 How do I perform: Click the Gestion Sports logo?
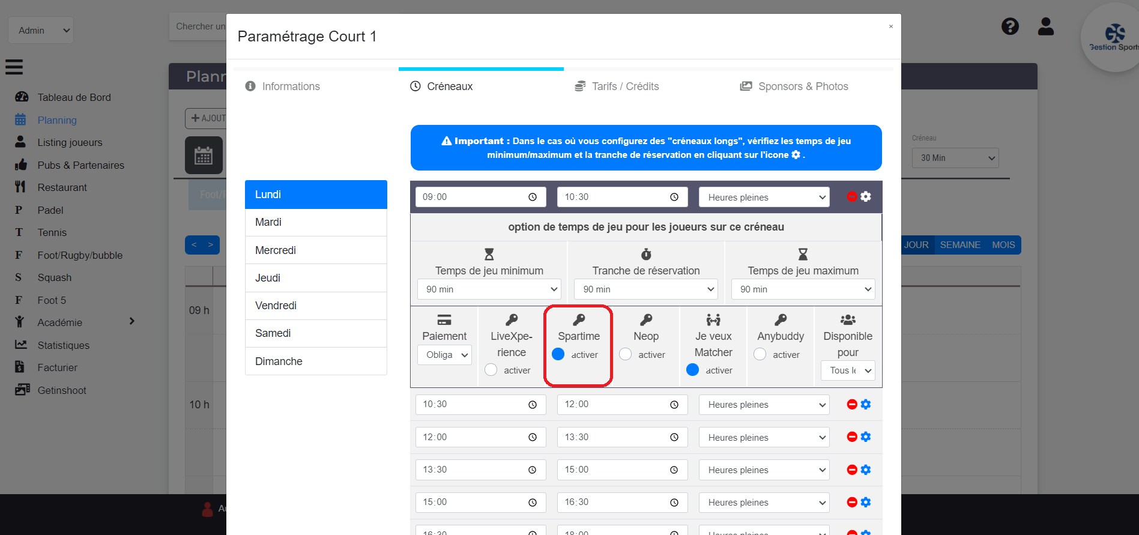click(x=1115, y=37)
